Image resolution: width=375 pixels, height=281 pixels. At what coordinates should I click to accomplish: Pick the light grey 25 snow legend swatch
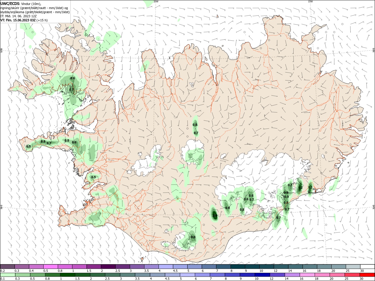pyautogui.click(x=353, y=267)
